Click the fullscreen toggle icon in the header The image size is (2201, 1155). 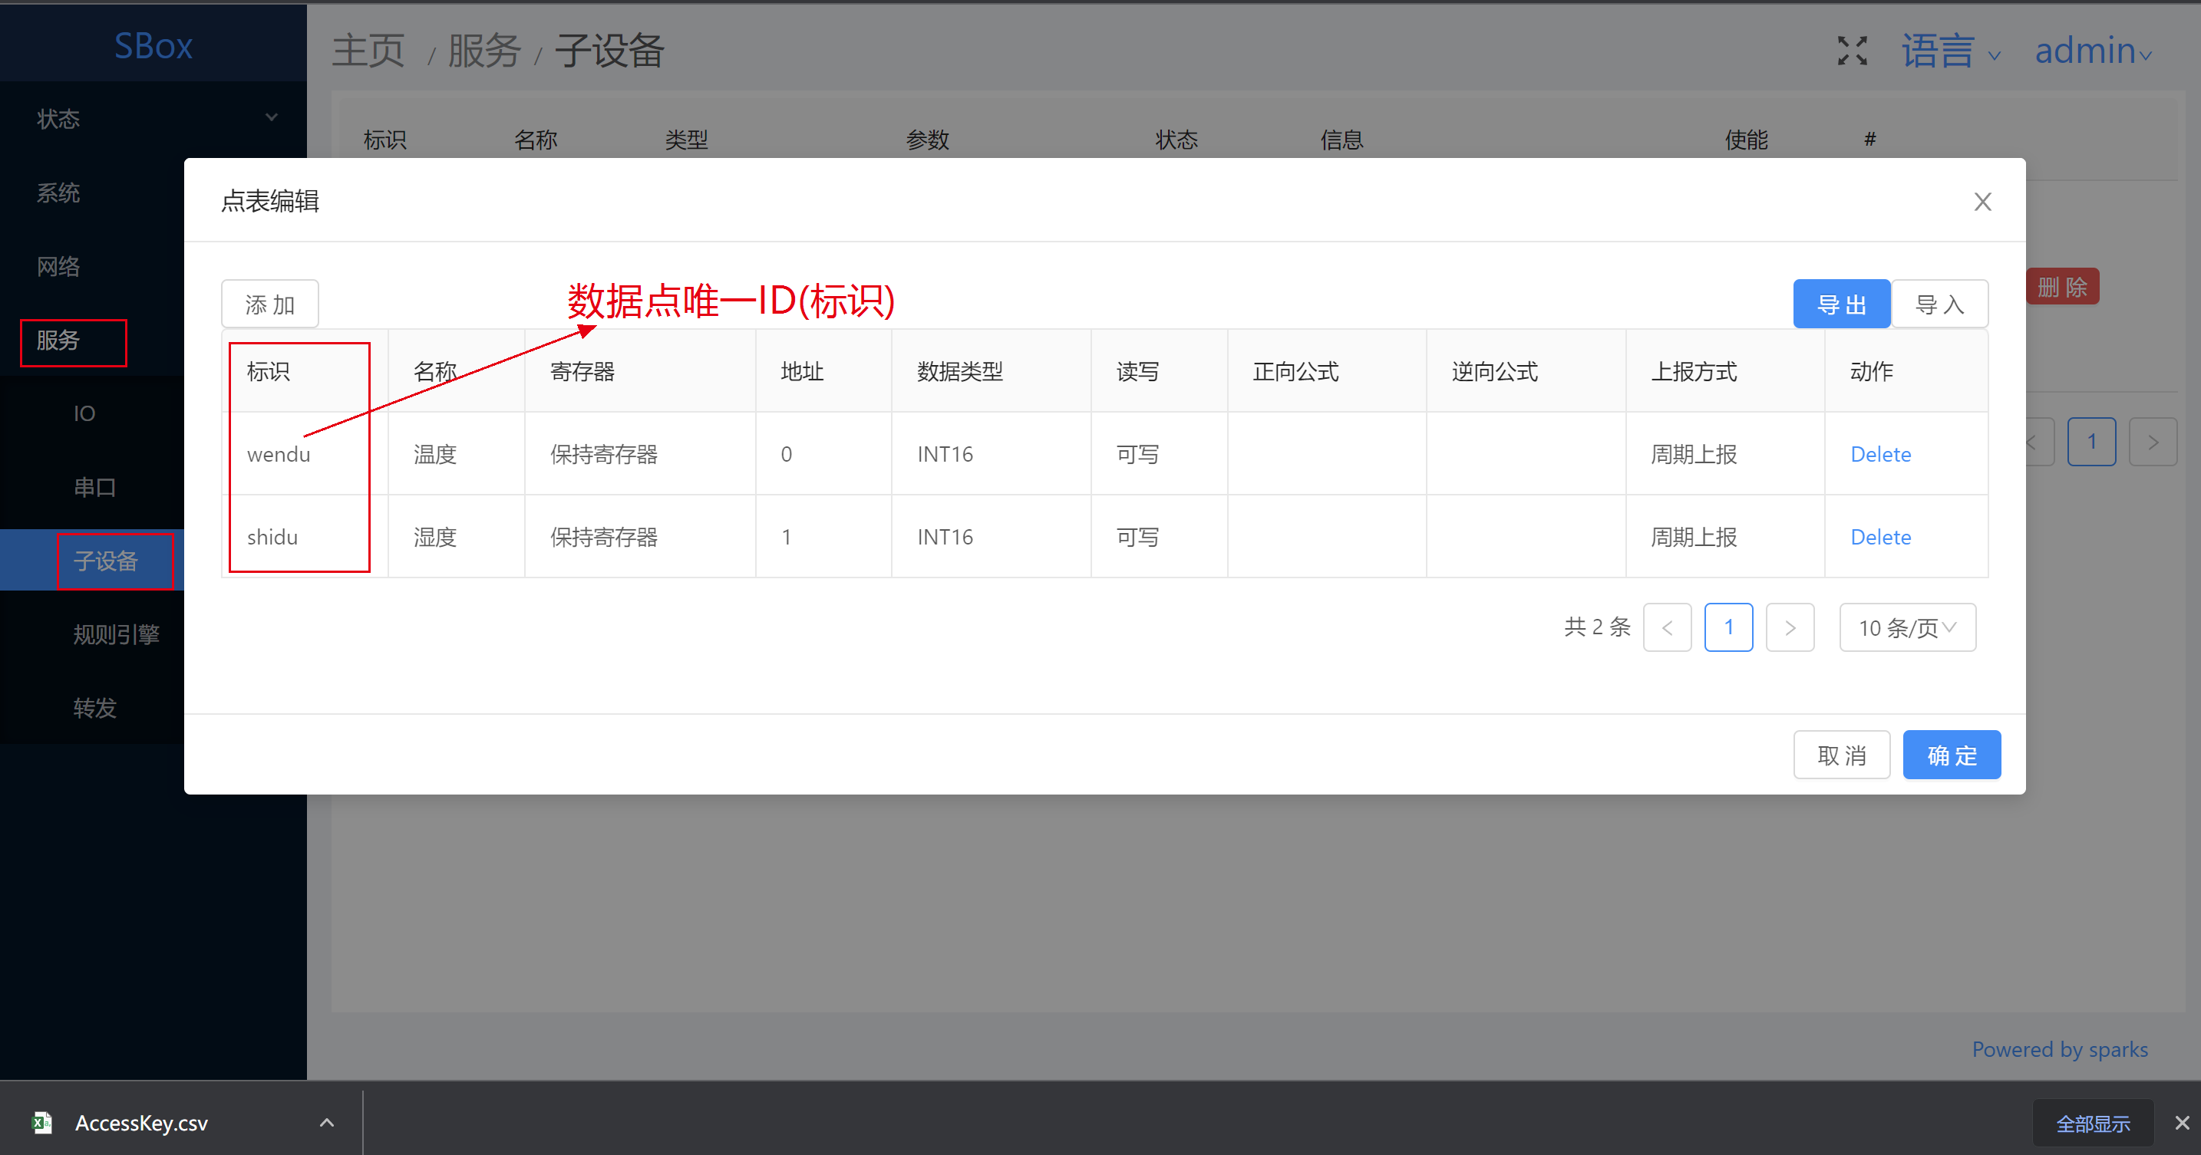[x=1852, y=51]
